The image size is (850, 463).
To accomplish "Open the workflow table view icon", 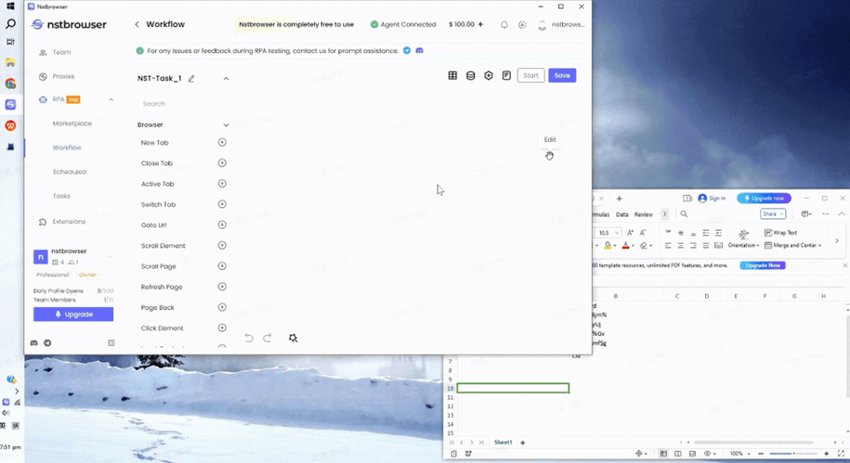I will pos(452,76).
